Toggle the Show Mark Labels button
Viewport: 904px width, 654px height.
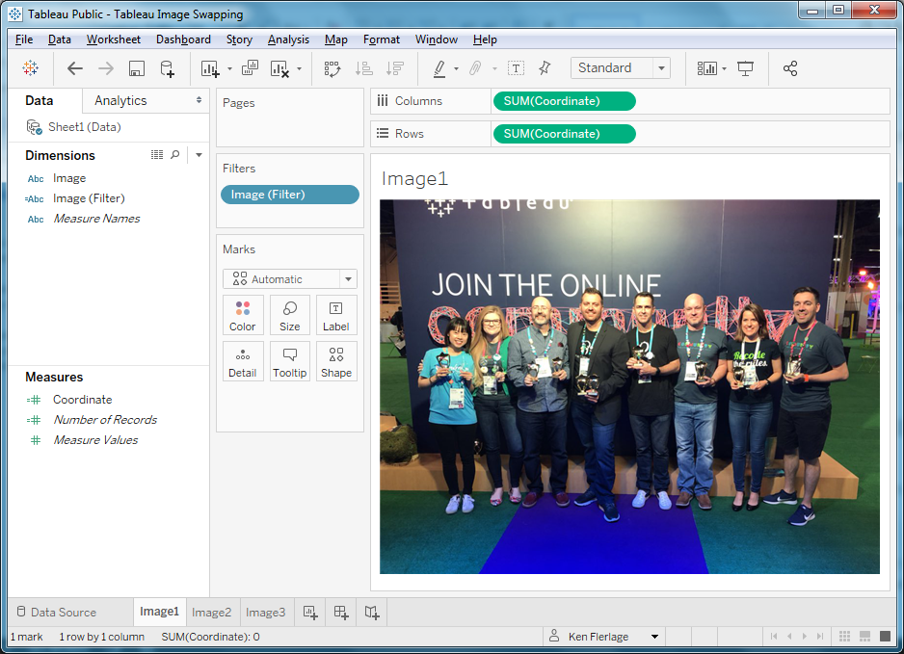tap(517, 68)
